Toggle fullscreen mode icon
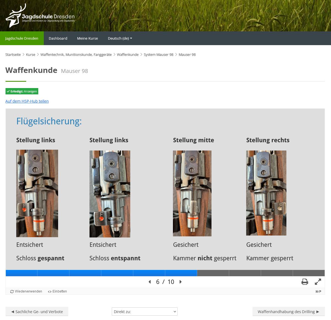Viewport: 331px width, 320px height. click(318, 282)
